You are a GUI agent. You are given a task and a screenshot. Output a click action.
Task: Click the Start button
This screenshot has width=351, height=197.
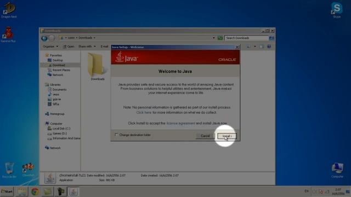click(7, 192)
